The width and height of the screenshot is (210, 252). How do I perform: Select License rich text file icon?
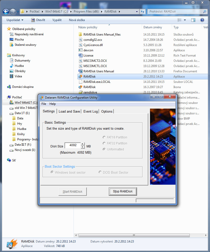pos(80,56)
